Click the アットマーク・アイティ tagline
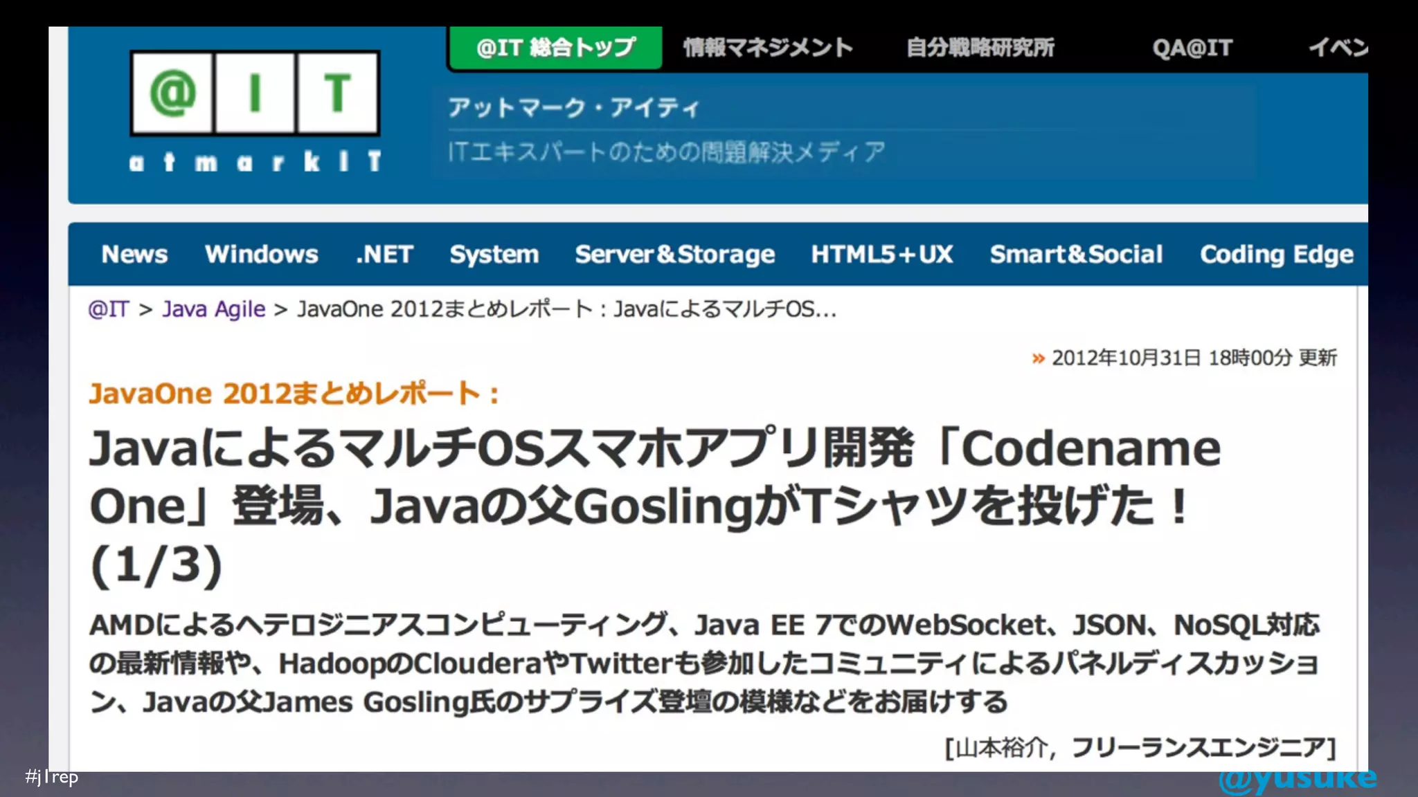1418x797 pixels. click(574, 108)
